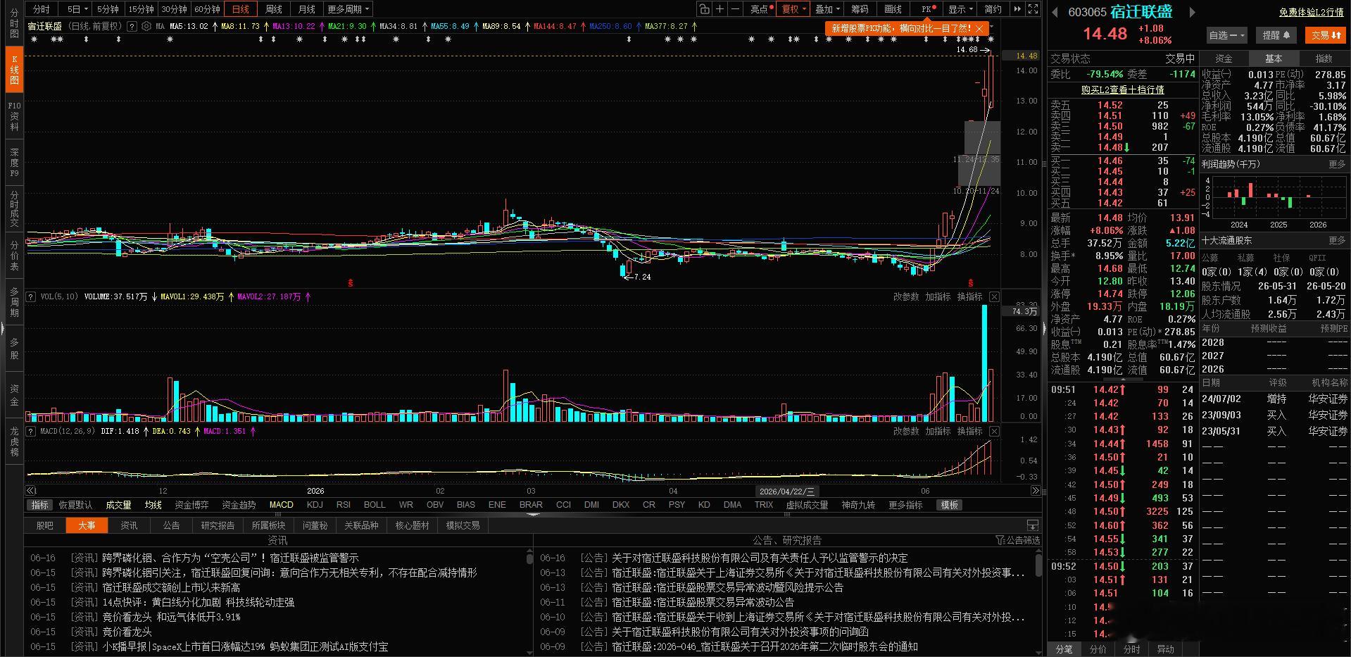Open the 更多周期 dropdown

coord(348,9)
